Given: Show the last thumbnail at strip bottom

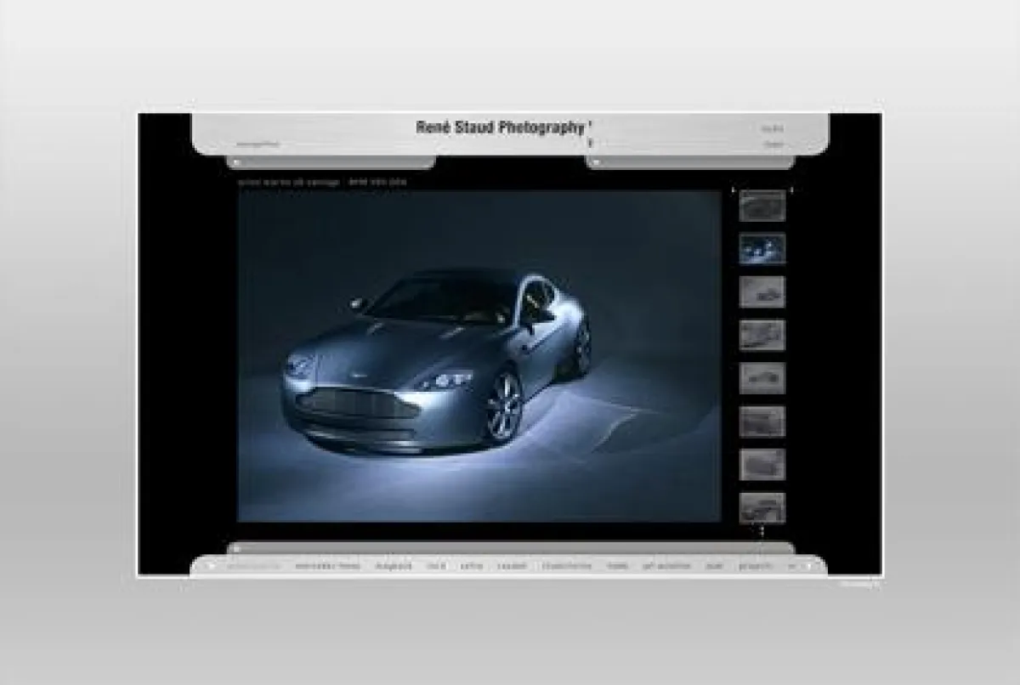Looking at the screenshot, I should tap(762, 507).
